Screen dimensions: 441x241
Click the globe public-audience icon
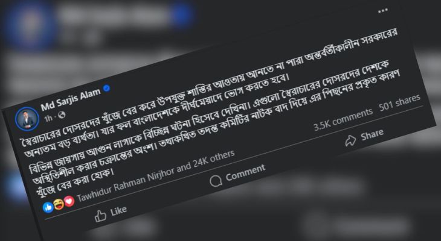click(x=61, y=115)
